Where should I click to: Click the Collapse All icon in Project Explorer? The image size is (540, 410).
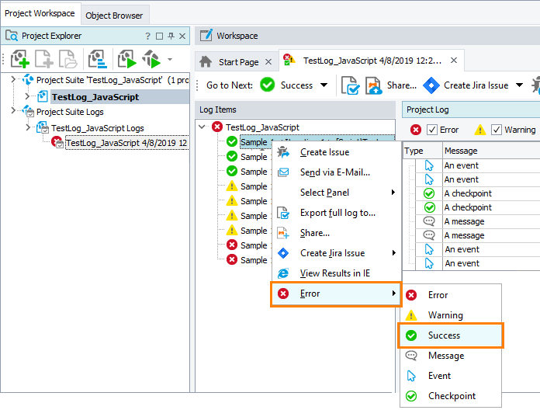[x=97, y=60]
